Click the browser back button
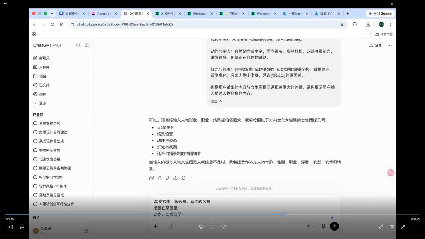This screenshot has width=425, height=239. [35, 24]
